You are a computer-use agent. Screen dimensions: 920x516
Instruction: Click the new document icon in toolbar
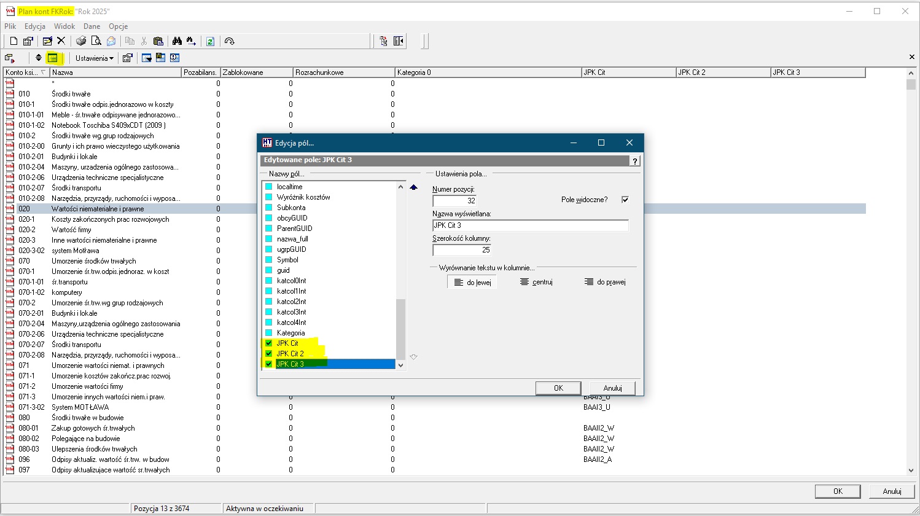[14, 41]
